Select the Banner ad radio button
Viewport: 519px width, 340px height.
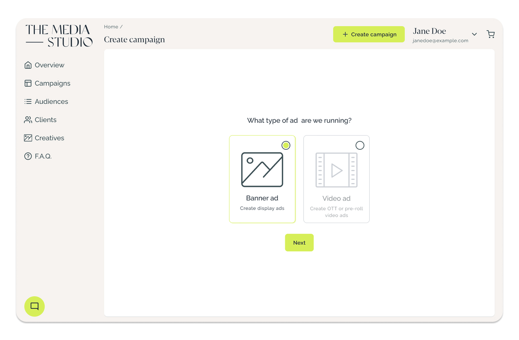286,145
